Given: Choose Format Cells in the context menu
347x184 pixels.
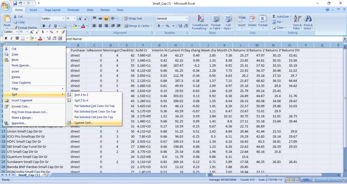Looking at the screenshot, I should (x=35, y=107).
